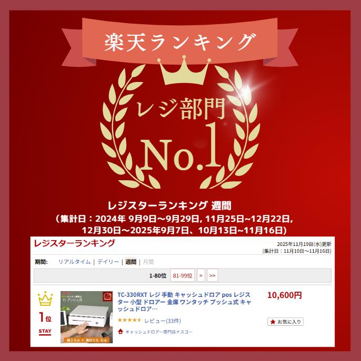Click the red star favorite icon
This screenshot has width=361, height=361.
pyautogui.click(x=273, y=322)
